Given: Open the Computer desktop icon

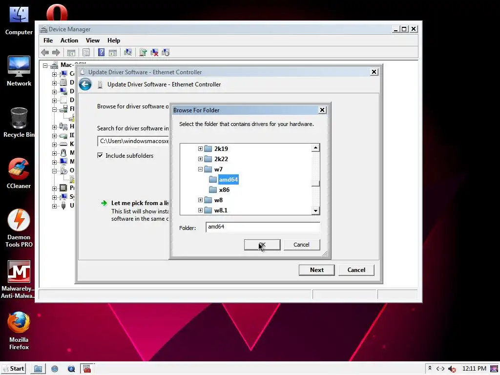Looking at the screenshot, I should 19,21.
